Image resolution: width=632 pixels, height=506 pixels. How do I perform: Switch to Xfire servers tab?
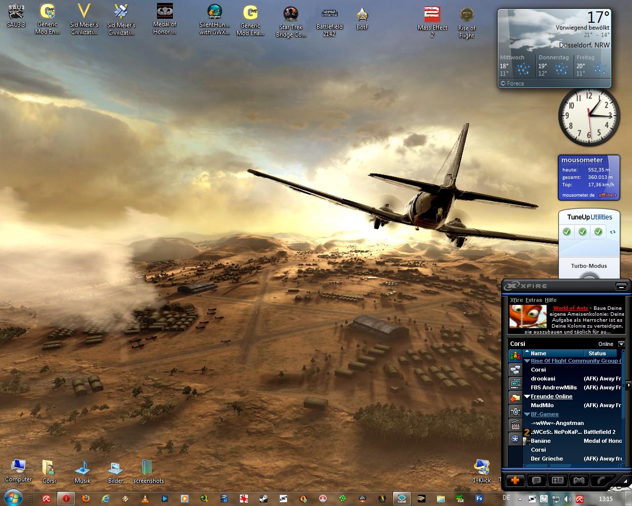tap(515, 383)
